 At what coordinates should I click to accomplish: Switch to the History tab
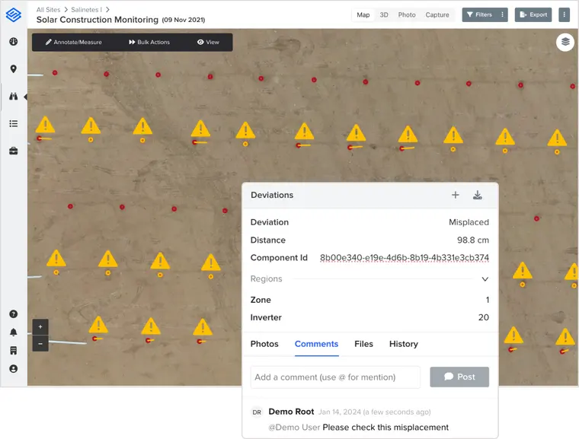[x=403, y=344]
